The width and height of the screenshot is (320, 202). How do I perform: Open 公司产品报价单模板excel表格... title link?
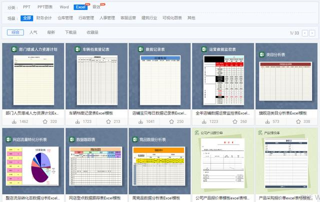(x=222, y=198)
